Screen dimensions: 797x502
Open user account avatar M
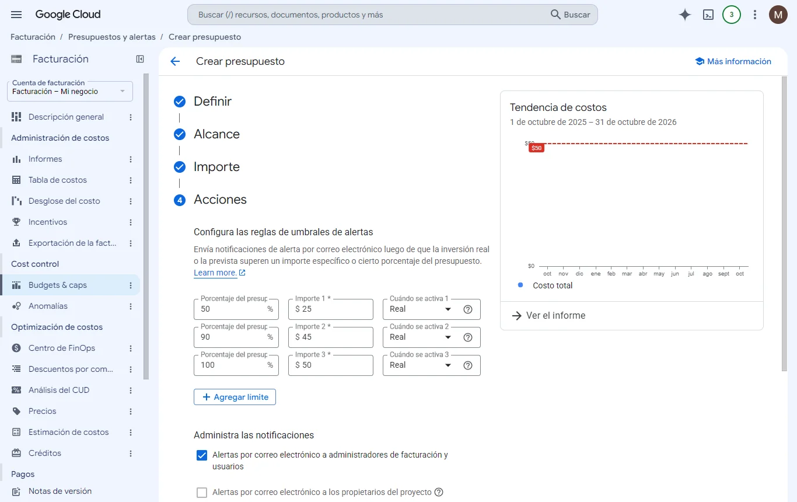point(778,15)
